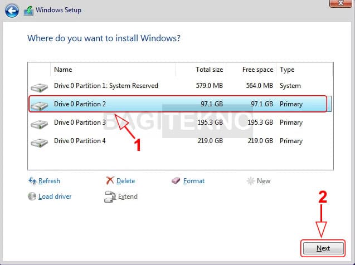Sort by Free space column header
Viewport: 355px width, 265px height.
pyautogui.click(x=251, y=70)
